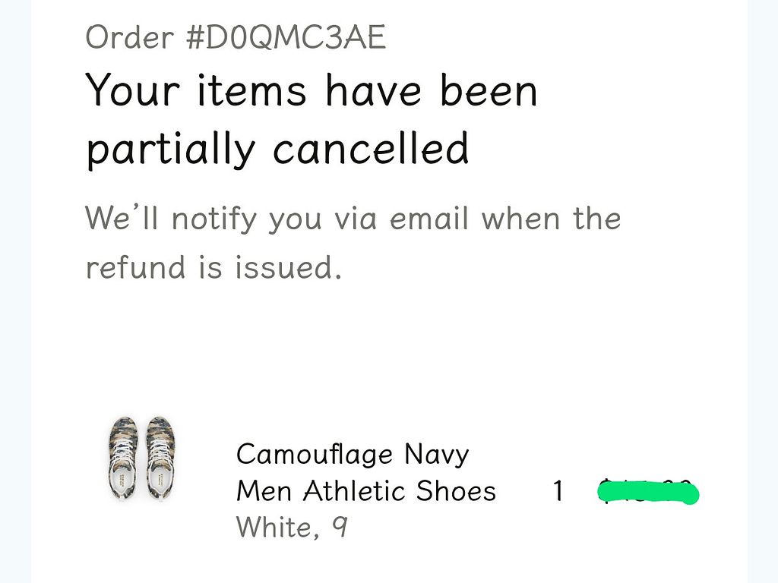Viewport: 778px width, 583px height.
Task: Click the order number #D0QMC3AE
Action: 286,37
